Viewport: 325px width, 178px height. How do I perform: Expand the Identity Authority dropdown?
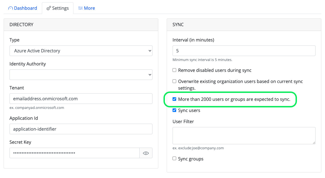[81, 75]
